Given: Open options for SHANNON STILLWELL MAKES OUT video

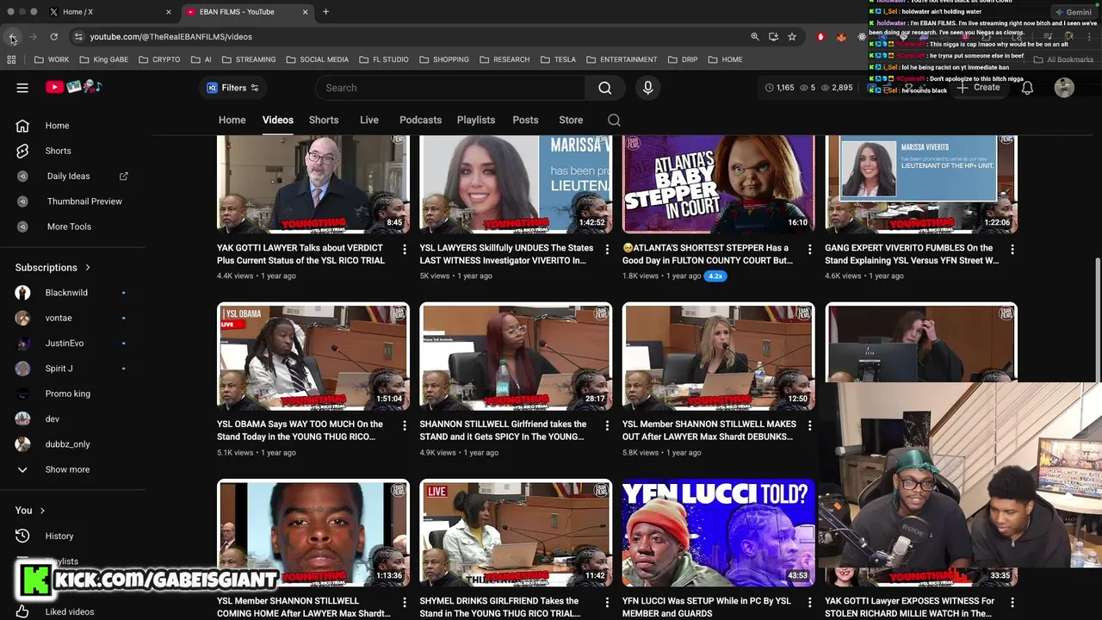Looking at the screenshot, I should point(809,425).
